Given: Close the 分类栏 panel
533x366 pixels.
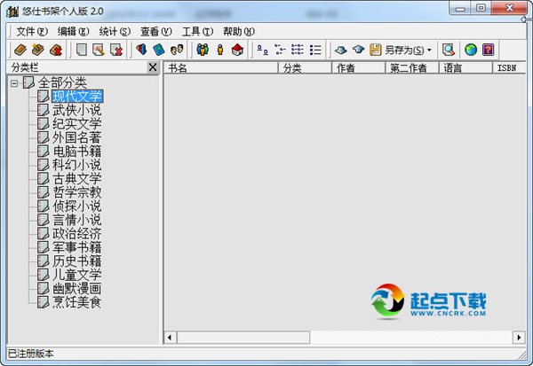Looking at the screenshot, I should (x=153, y=67).
